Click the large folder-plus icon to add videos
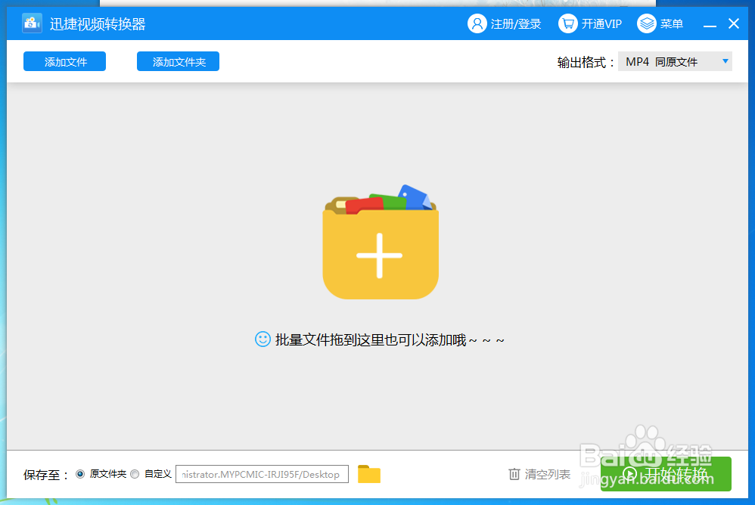The image size is (755, 505). (380, 246)
